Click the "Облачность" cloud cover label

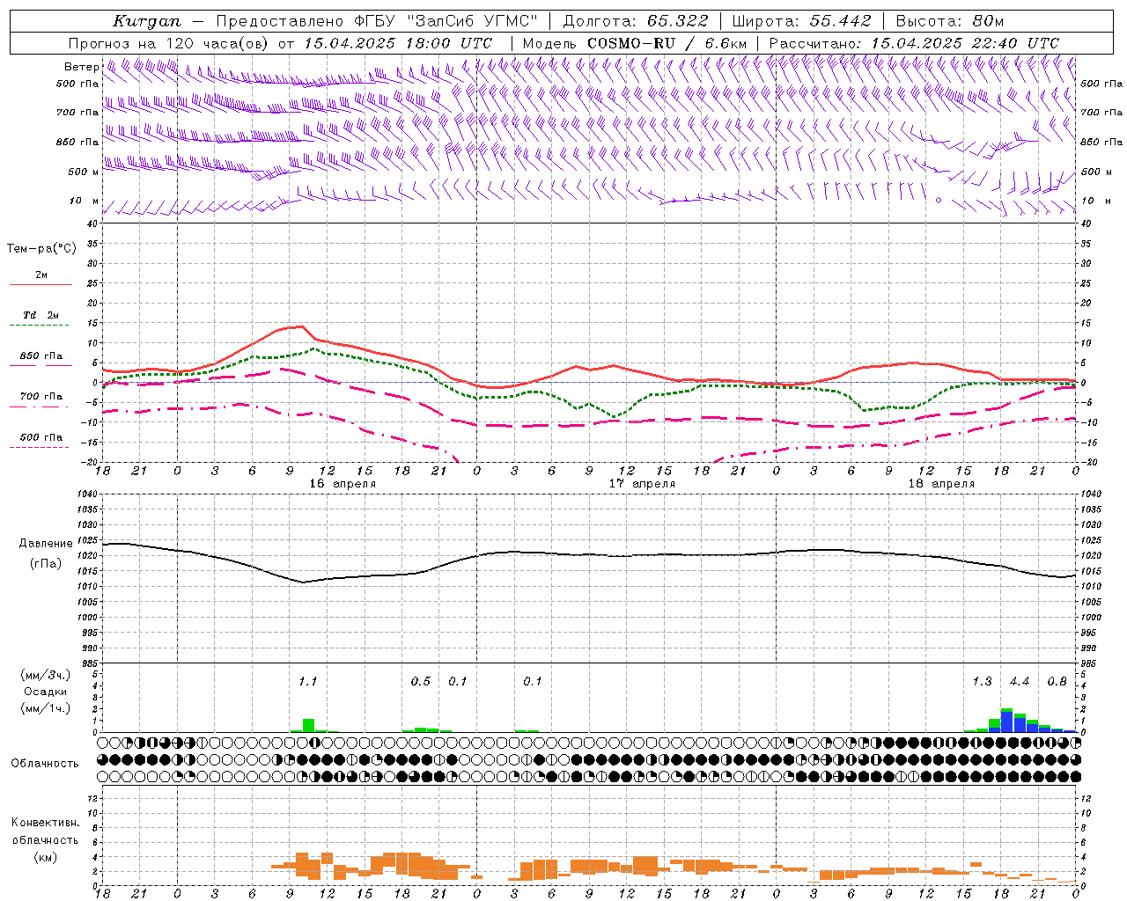45,763
